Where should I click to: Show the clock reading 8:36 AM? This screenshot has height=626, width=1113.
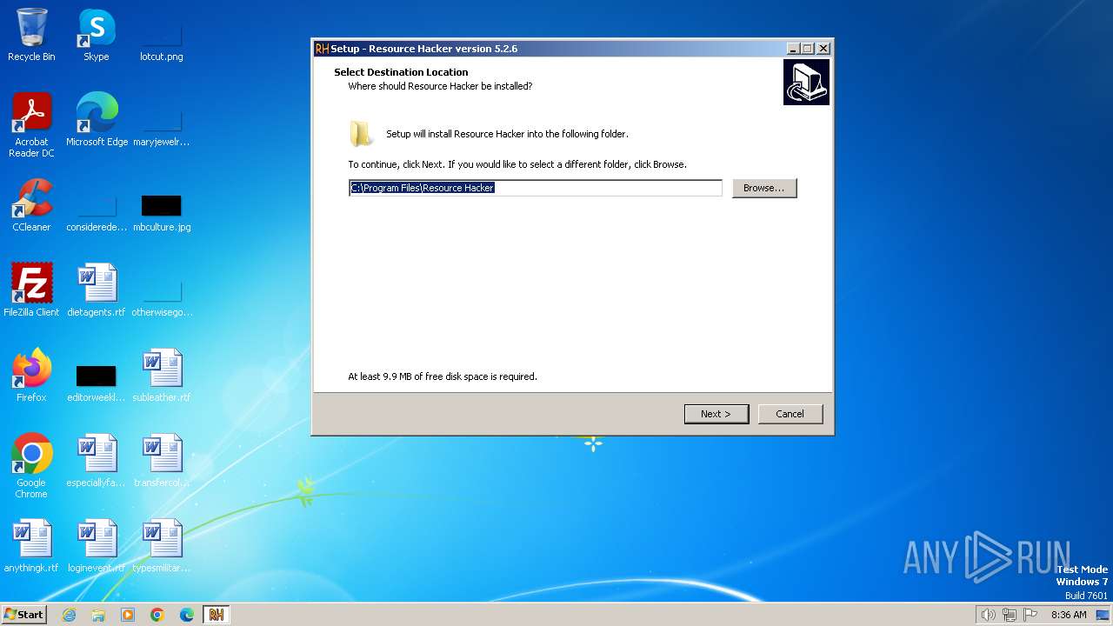(x=1069, y=615)
